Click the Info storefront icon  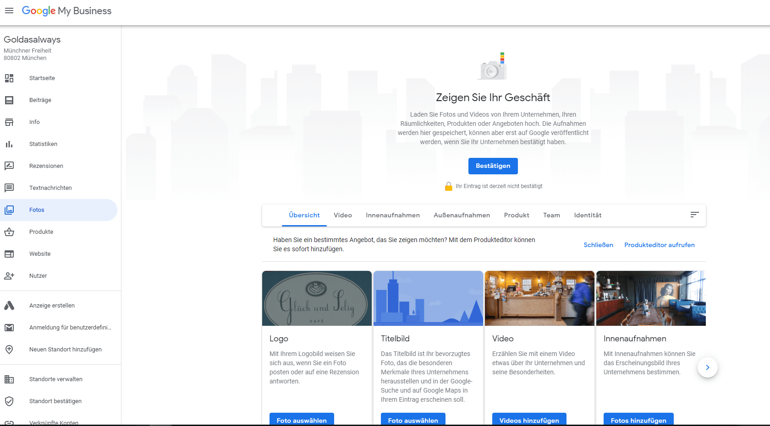tap(9, 122)
